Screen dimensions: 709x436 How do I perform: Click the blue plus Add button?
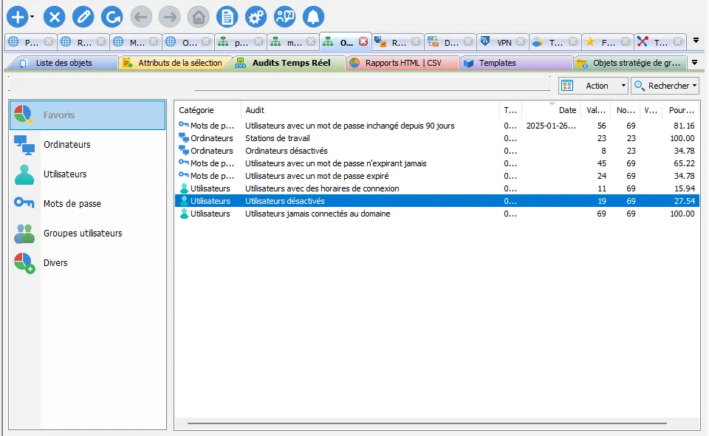click(17, 17)
